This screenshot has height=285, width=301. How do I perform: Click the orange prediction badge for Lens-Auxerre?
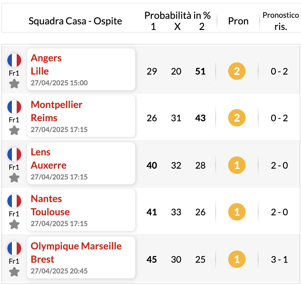pyautogui.click(x=237, y=165)
